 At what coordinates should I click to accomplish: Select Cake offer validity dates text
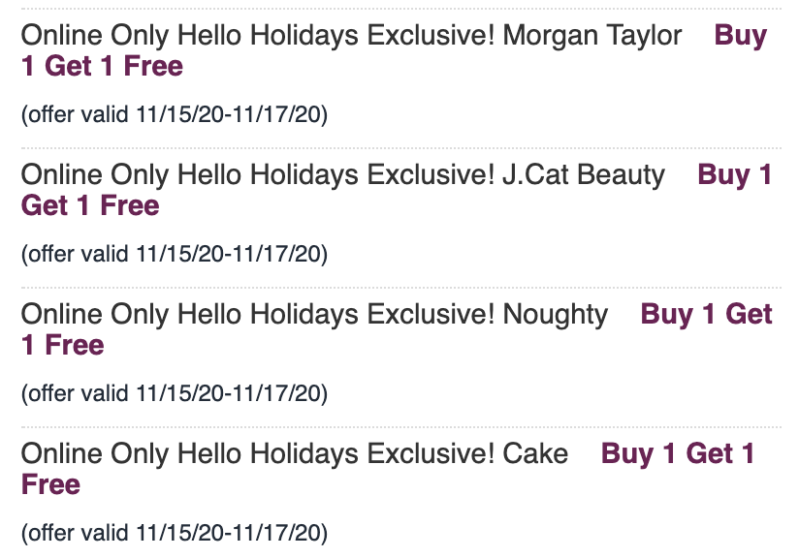[x=175, y=533]
